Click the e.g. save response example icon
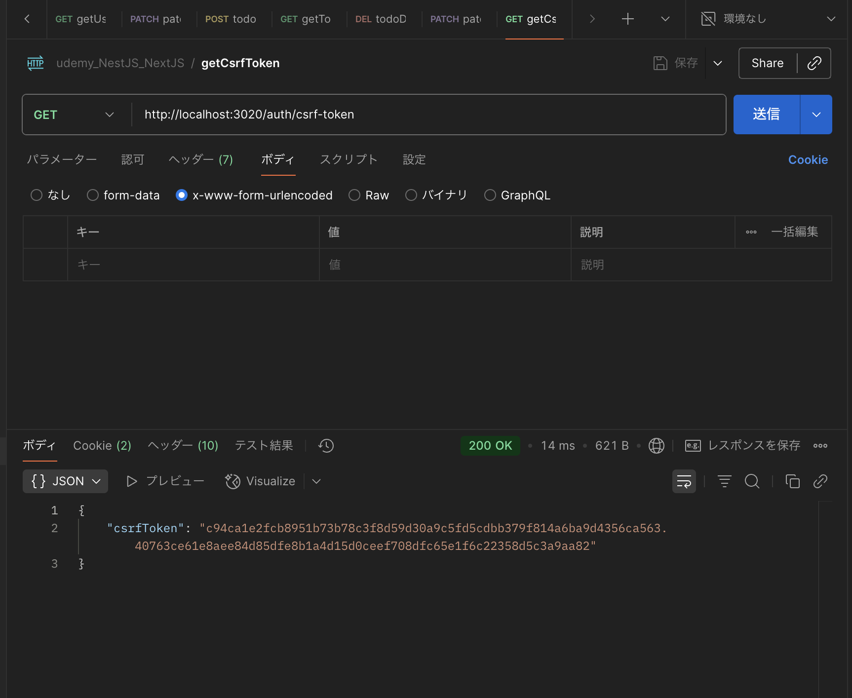The height and width of the screenshot is (698, 852). click(x=693, y=446)
